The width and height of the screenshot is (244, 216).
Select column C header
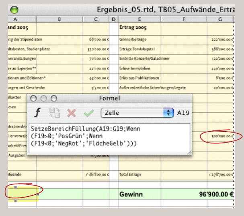pyautogui.click(x=96, y=19)
